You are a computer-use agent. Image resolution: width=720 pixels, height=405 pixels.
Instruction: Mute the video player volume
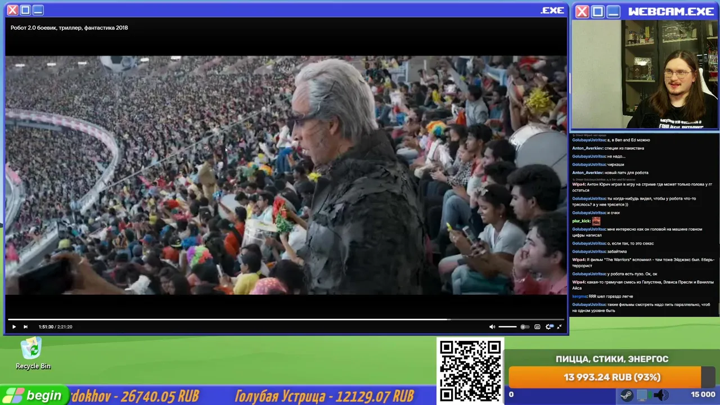(492, 327)
